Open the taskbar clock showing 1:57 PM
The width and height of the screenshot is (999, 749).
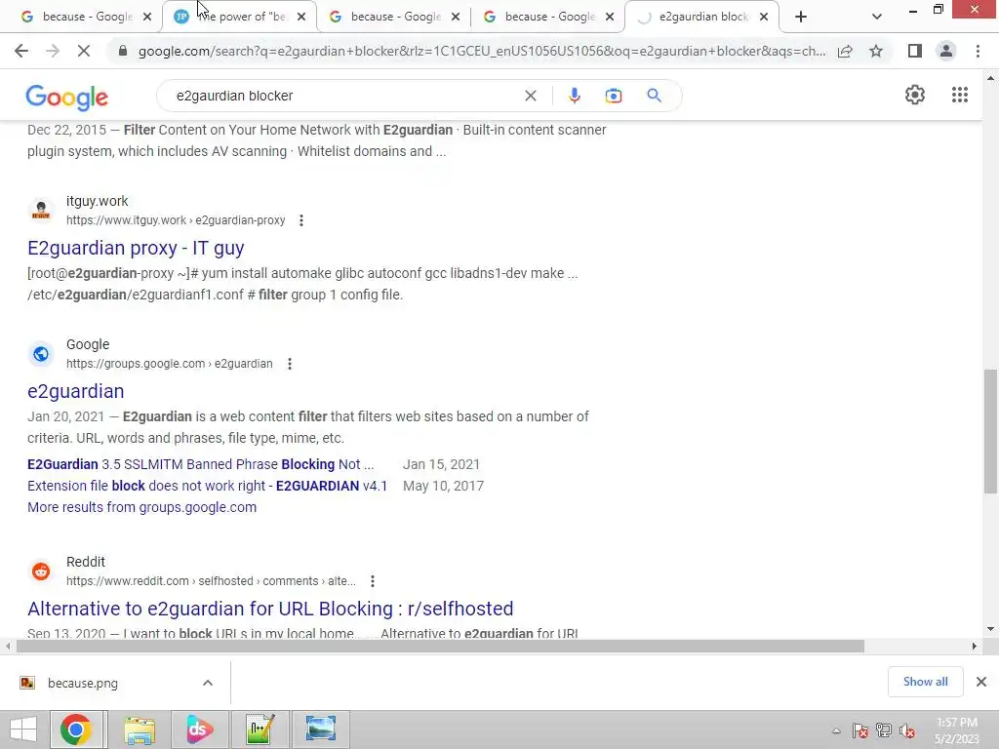[x=956, y=730]
